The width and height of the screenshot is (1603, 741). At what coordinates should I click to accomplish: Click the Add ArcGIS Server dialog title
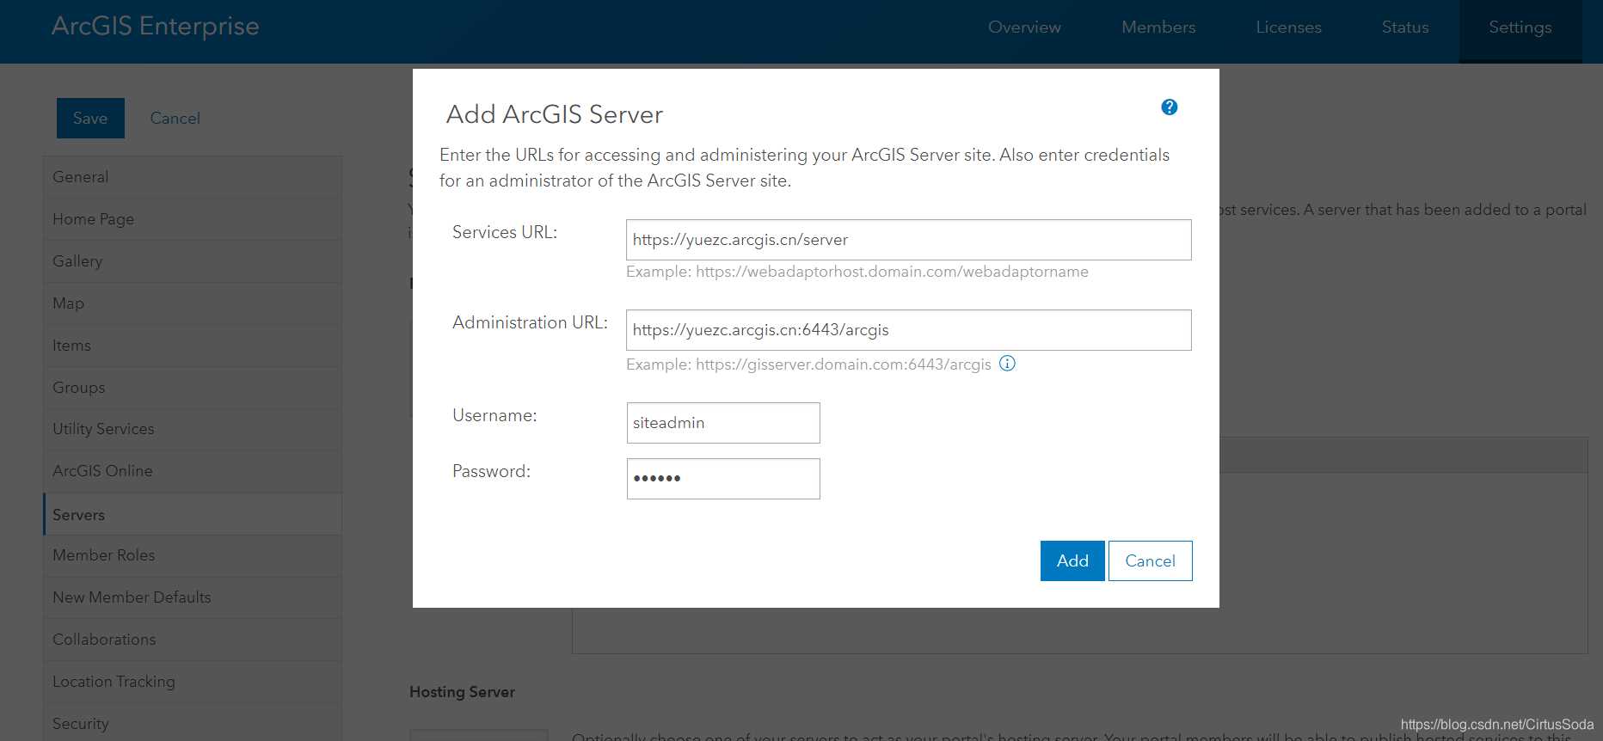(x=555, y=114)
